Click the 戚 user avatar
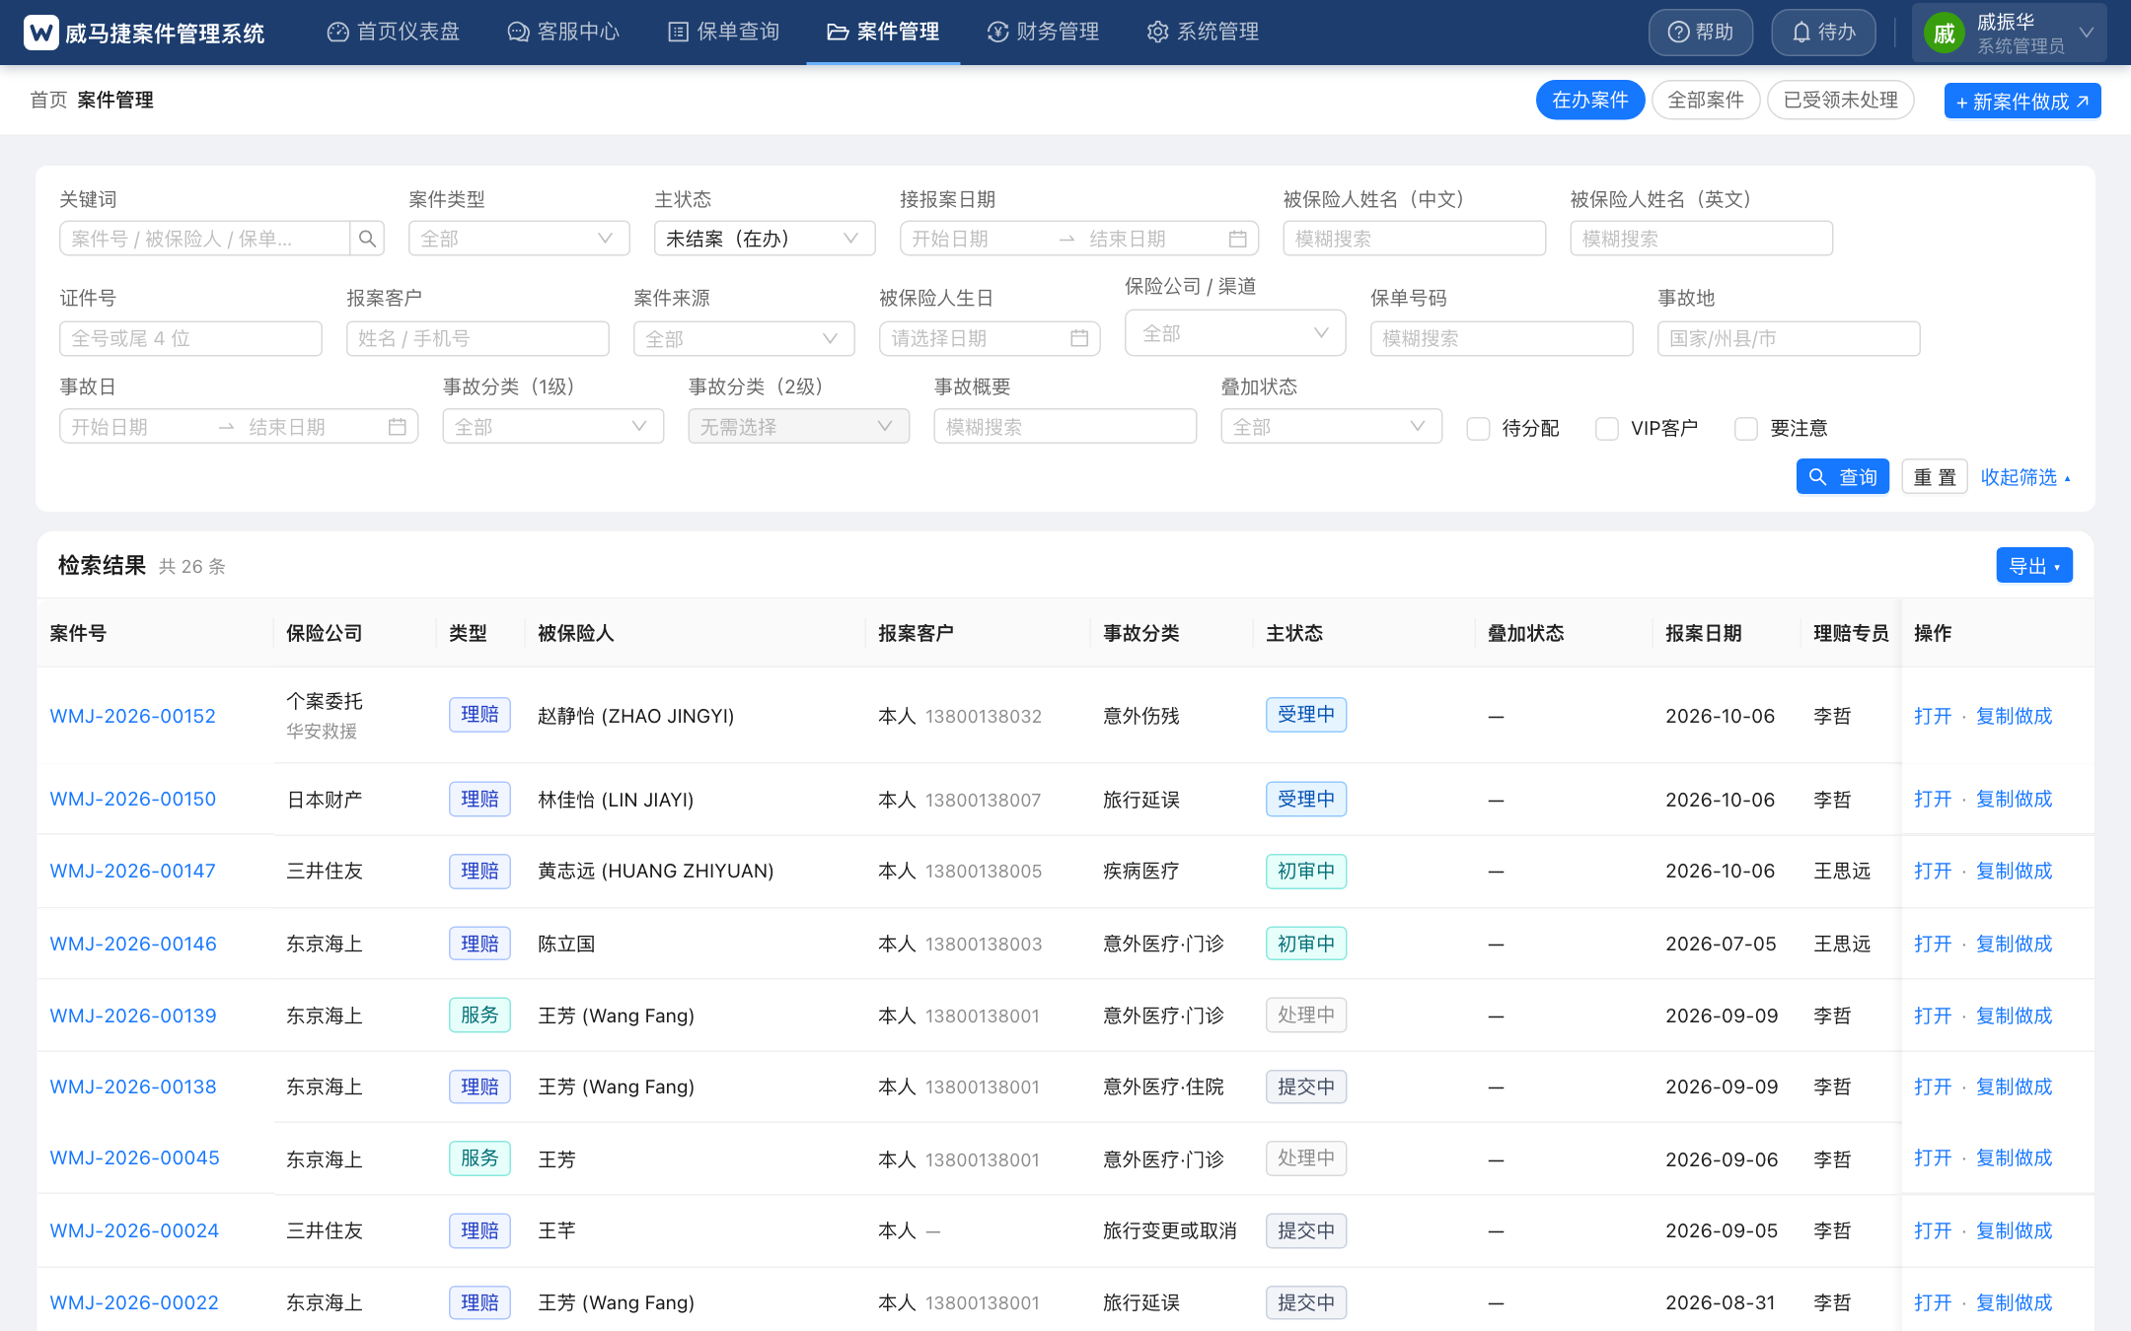 click(x=1944, y=34)
